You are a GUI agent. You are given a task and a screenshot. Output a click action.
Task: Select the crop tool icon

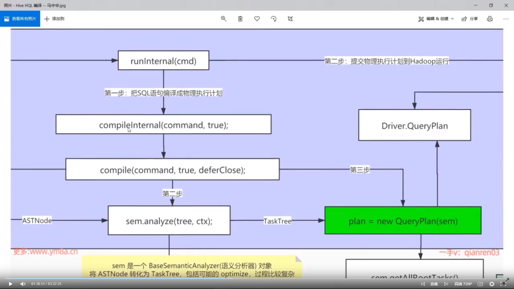(x=290, y=19)
